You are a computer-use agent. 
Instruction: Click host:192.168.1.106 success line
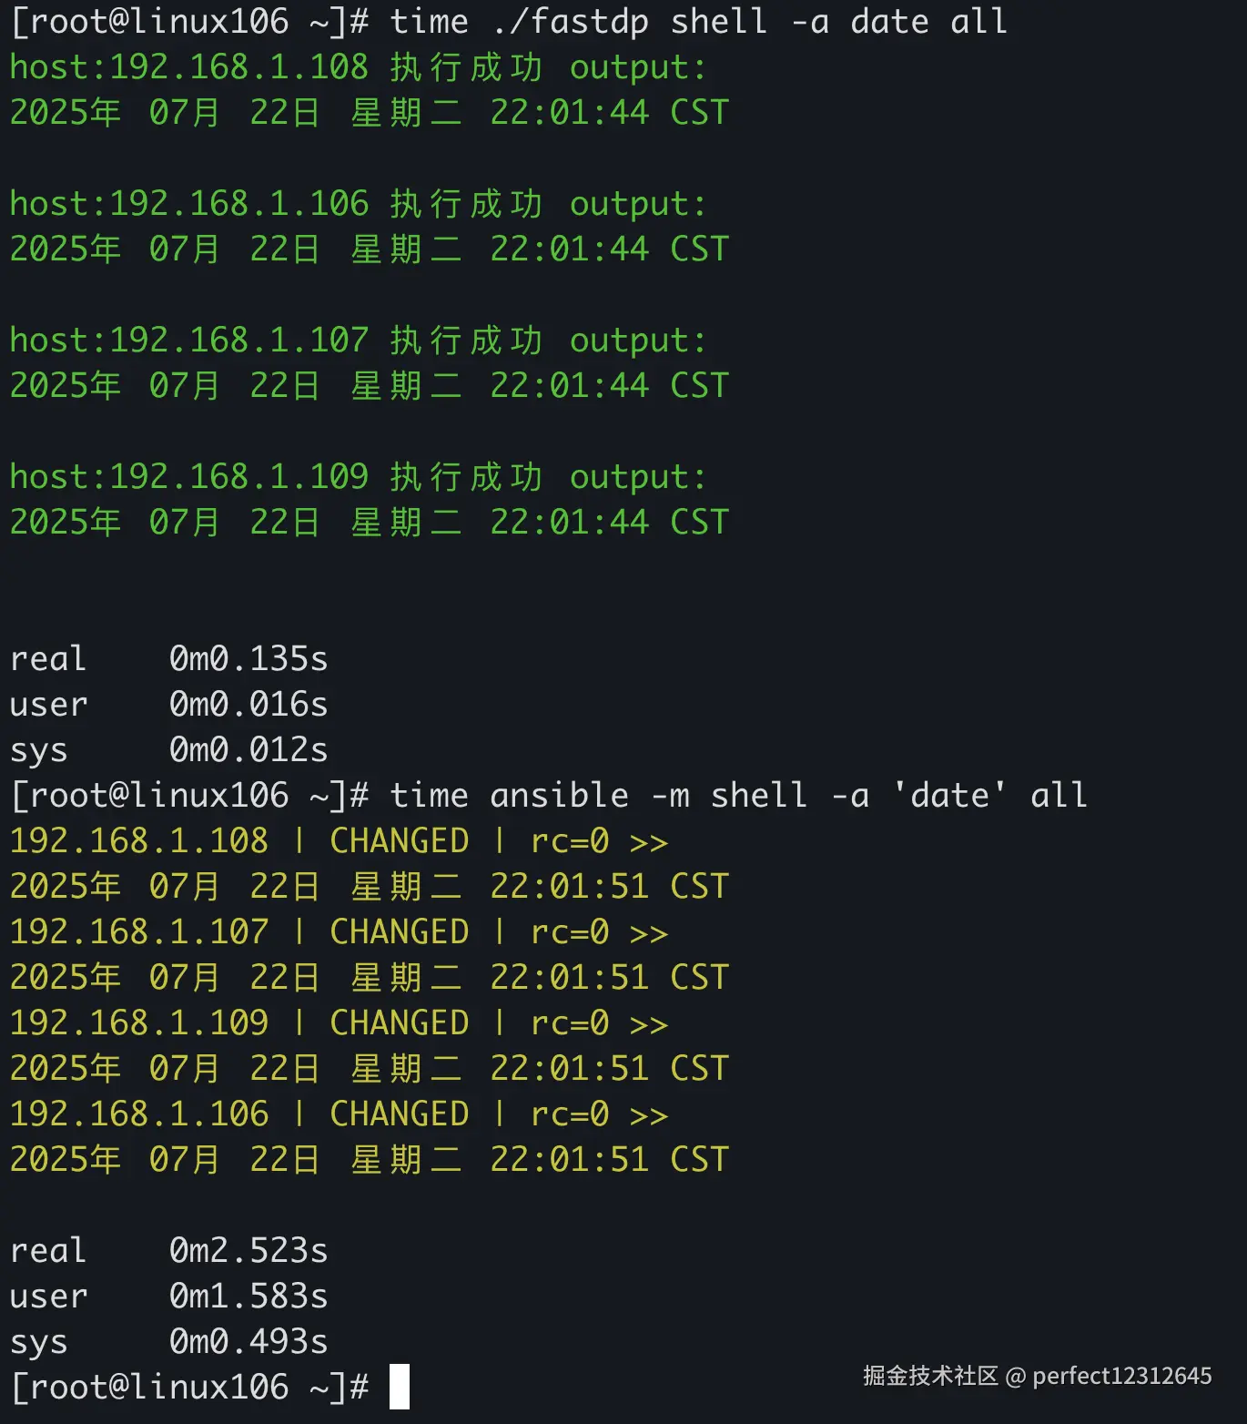tap(358, 204)
